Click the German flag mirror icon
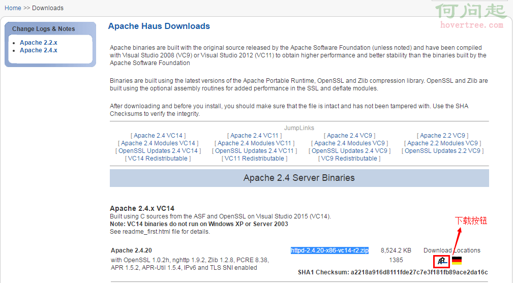 pos(457,261)
